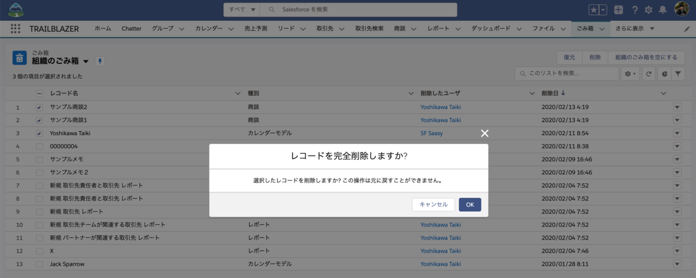Open the レコード名 column menu chevron
This screenshot has height=278, width=696.
237,93
